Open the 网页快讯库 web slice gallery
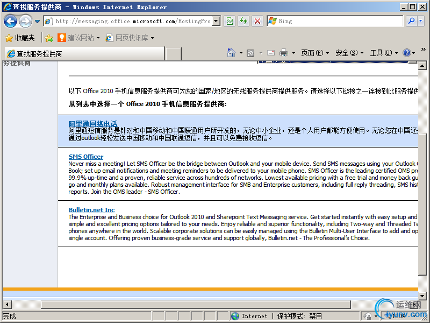 coord(130,38)
